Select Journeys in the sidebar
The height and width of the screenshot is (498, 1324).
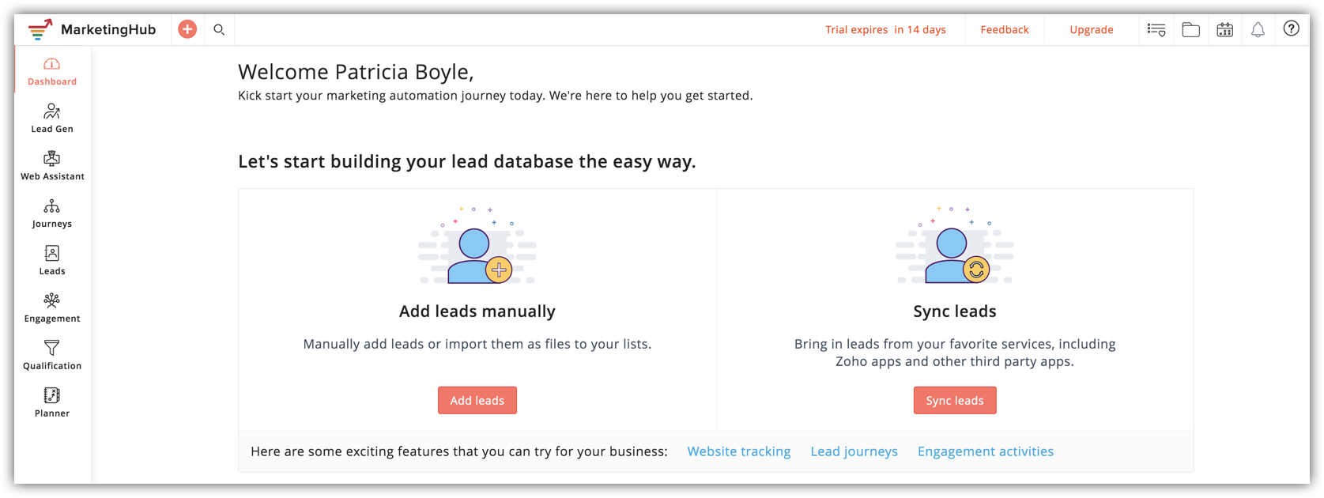point(52,213)
